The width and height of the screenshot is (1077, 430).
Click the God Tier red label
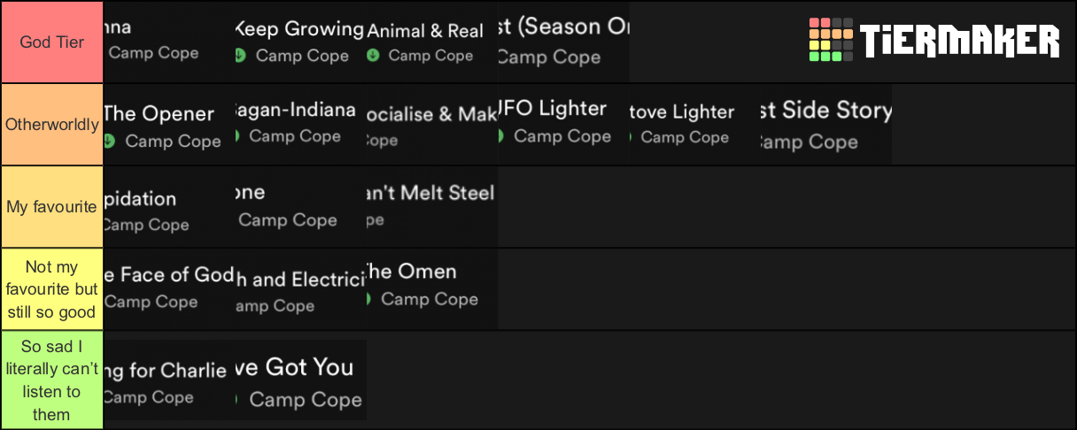click(x=51, y=42)
